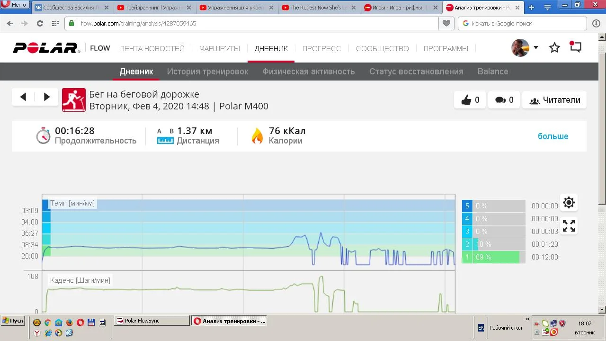
Task: Reload the page in browser toolbar
Action: click(40, 23)
